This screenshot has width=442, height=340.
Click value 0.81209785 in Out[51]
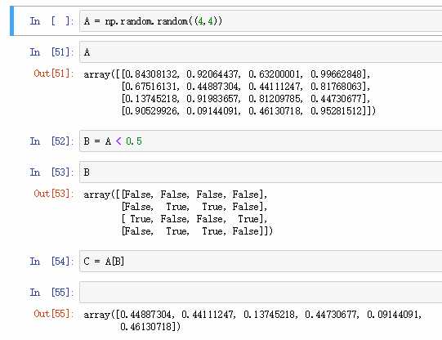click(275, 99)
